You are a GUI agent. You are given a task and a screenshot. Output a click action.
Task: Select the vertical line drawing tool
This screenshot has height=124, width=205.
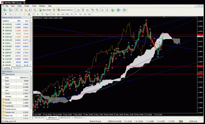coord(15,14)
